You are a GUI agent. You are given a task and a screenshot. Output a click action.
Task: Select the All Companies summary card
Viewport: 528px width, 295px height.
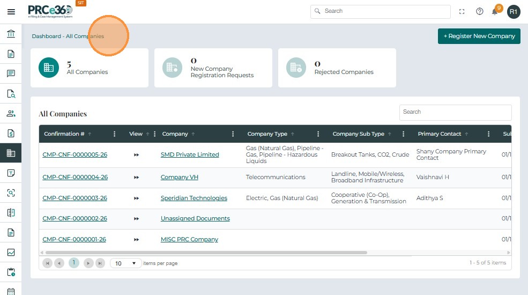[x=90, y=68]
